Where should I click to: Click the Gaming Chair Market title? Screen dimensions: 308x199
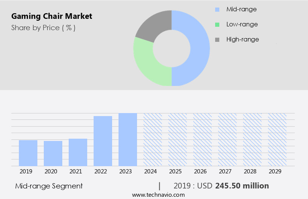(52, 16)
